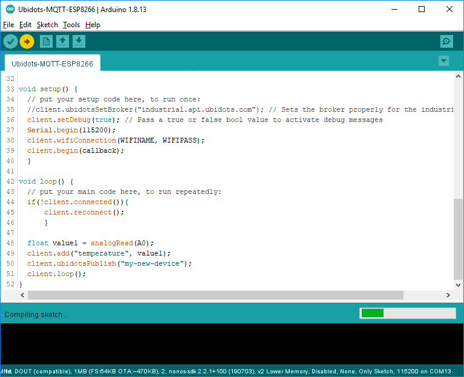Viewport: 464px width, 377px height.
Task: Click the horizontal scrollbar thumb
Action: 215,295
